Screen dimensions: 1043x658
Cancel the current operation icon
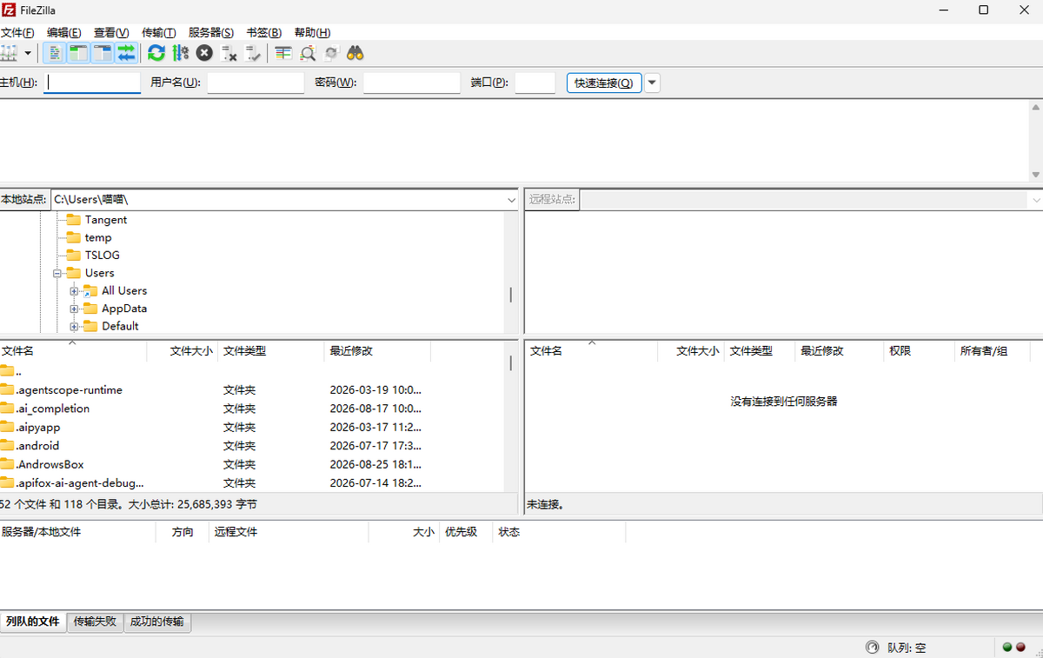(x=204, y=53)
